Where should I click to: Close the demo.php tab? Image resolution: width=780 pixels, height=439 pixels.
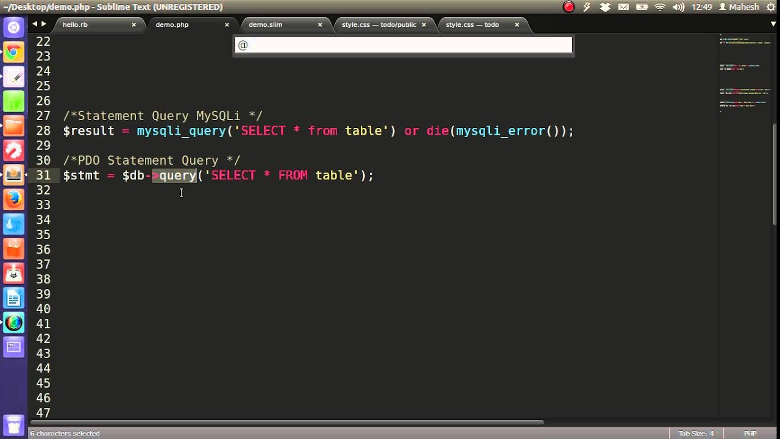tap(227, 25)
